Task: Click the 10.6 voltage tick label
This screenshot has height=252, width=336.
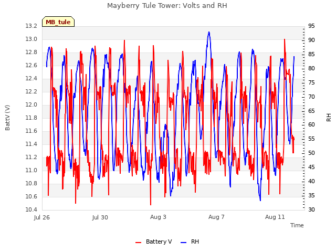Action: click(x=31, y=196)
